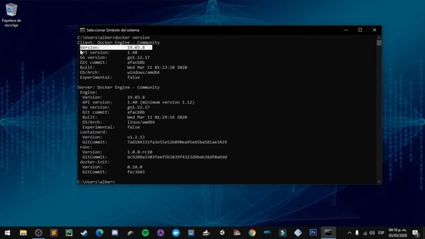Open MySQL Workbench dolphin icon in taskbar
This screenshot has width=425, height=239.
click(267, 233)
